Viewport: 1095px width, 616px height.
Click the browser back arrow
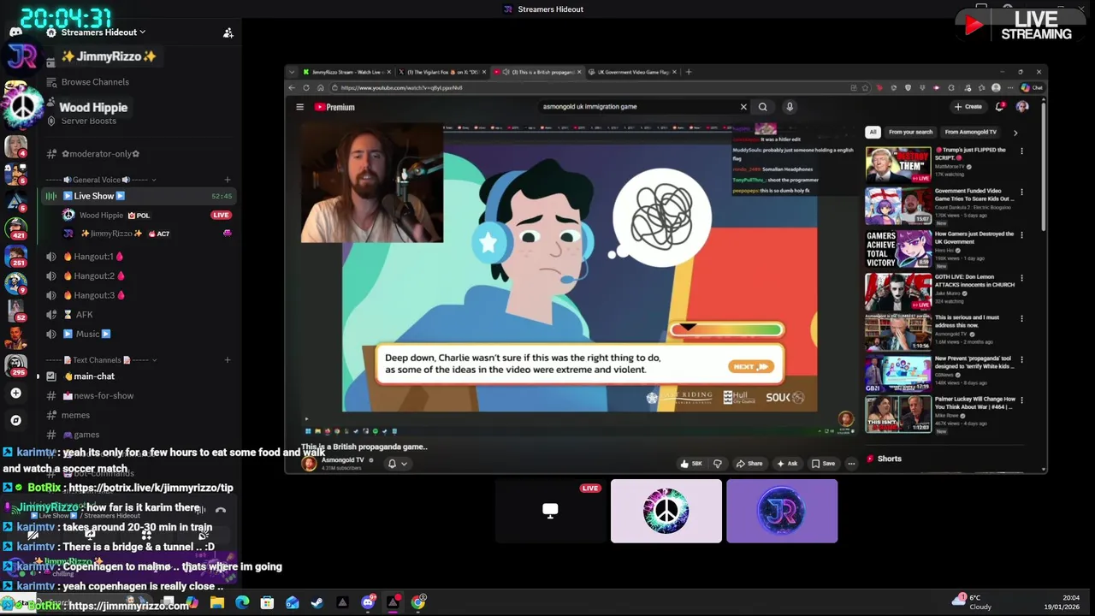coord(292,88)
